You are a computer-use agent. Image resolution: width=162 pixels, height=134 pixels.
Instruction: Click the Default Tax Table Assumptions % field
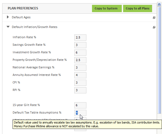pyautogui.click(x=80, y=113)
